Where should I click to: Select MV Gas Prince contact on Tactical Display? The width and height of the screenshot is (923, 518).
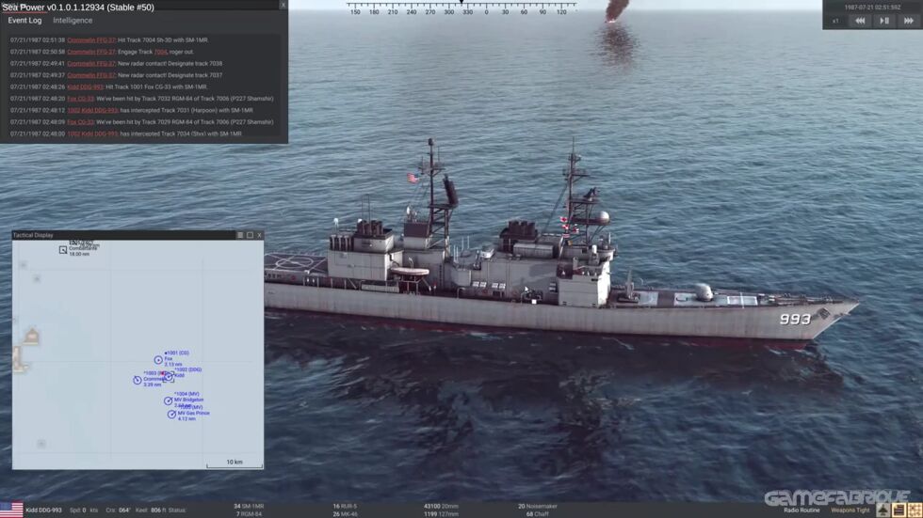click(x=171, y=414)
